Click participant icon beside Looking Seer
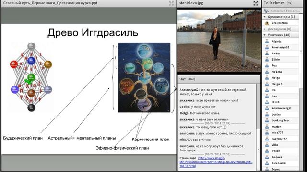The height and width of the screenshot is (172, 307). coord(267,120)
